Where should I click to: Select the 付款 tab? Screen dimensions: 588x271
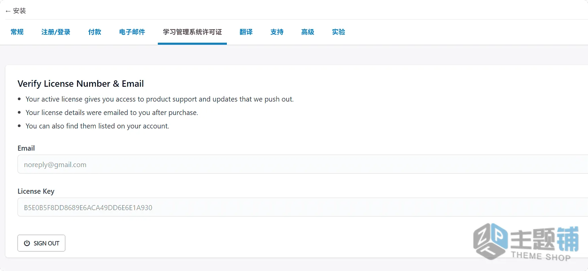(95, 32)
